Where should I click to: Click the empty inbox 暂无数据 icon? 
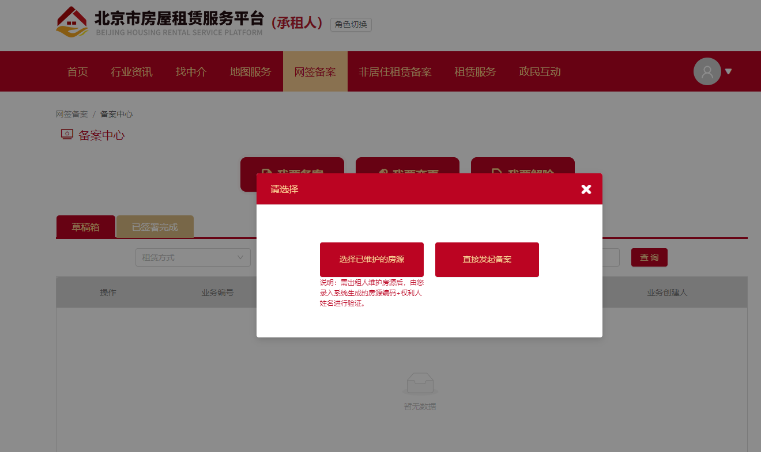[420, 383]
